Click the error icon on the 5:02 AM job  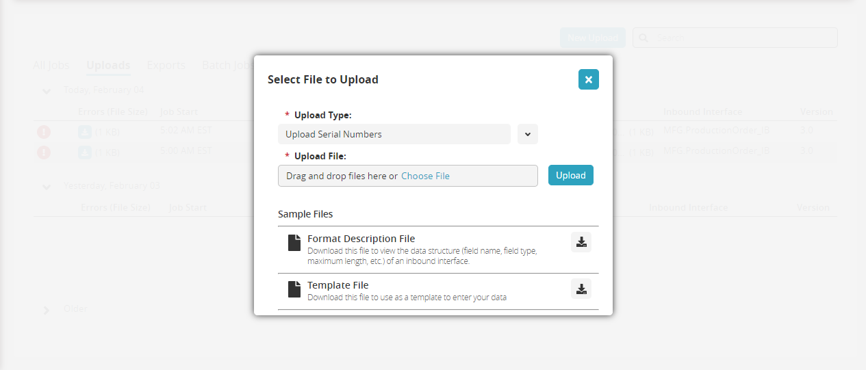44,133
